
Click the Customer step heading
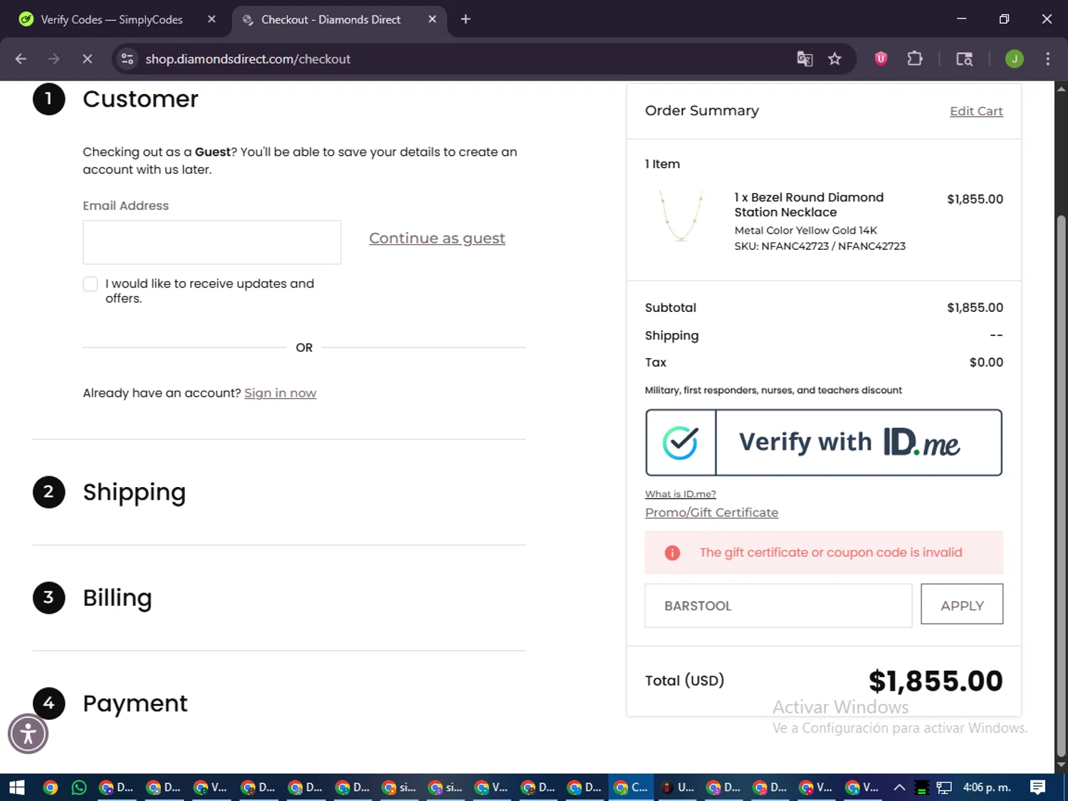(140, 99)
